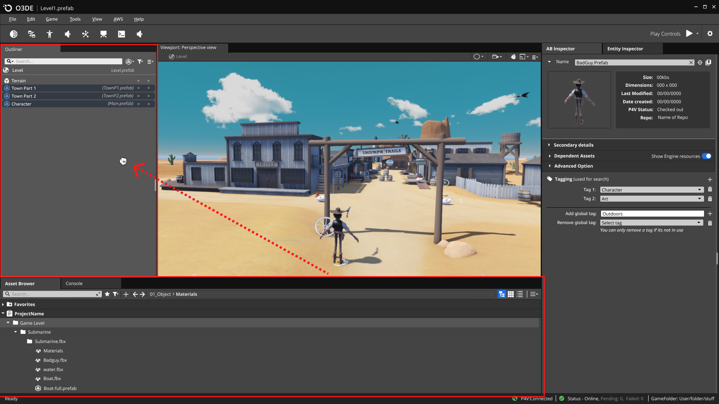Switch Asset Browser to grid view
Viewport: 719px width, 404px height.
point(510,294)
